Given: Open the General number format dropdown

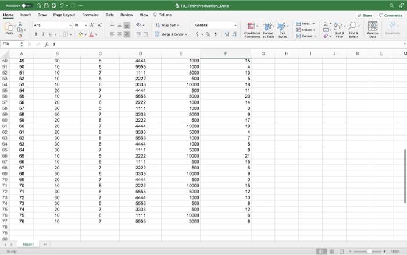Looking at the screenshot, I should click(x=235, y=25).
